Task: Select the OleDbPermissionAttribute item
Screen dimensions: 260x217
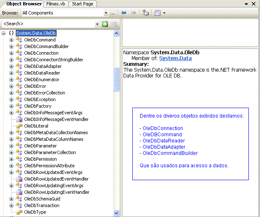Action: click(x=50, y=166)
